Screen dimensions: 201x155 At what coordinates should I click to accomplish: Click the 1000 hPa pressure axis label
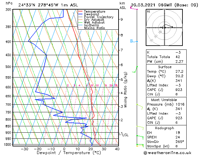pos(8,144)
